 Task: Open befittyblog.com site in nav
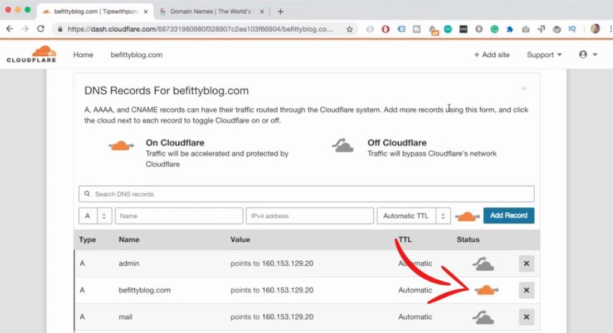[x=136, y=55]
